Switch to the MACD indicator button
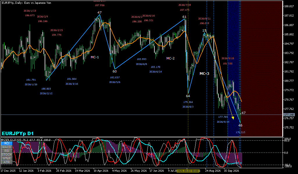This screenshot has width=298, height=174. point(7,147)
